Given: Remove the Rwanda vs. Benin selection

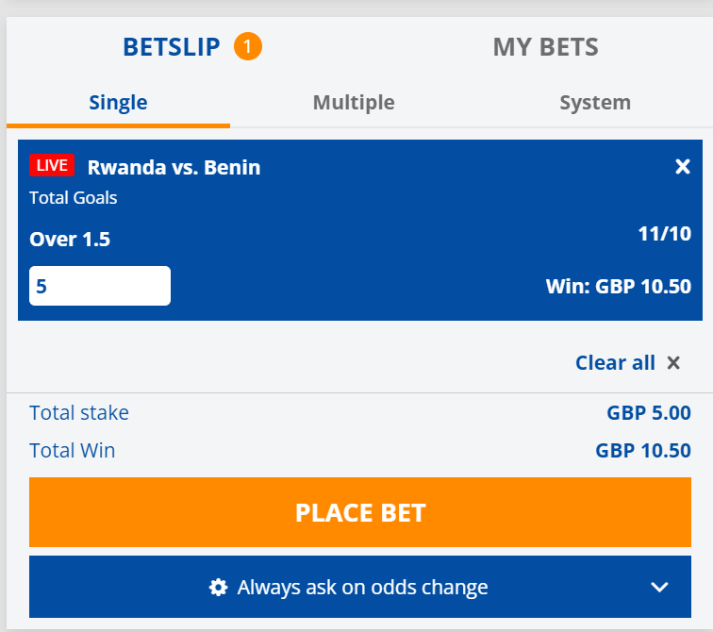Looking at the screenshot, I should click(x=683, y=166).
